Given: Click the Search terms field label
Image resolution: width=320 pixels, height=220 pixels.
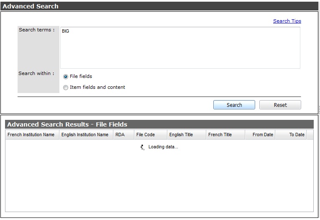Looking at the screenshot, I should (36, 30).
